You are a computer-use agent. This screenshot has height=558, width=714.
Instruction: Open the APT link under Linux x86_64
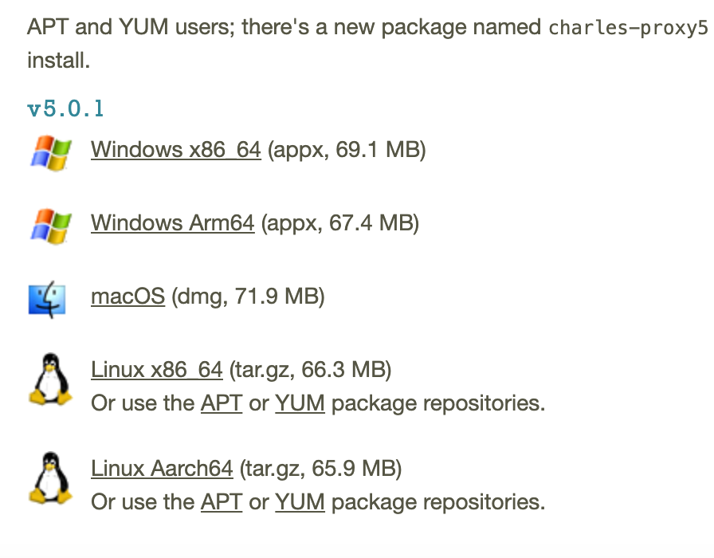click(222, 403)
